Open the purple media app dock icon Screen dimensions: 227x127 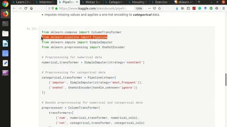5,73
